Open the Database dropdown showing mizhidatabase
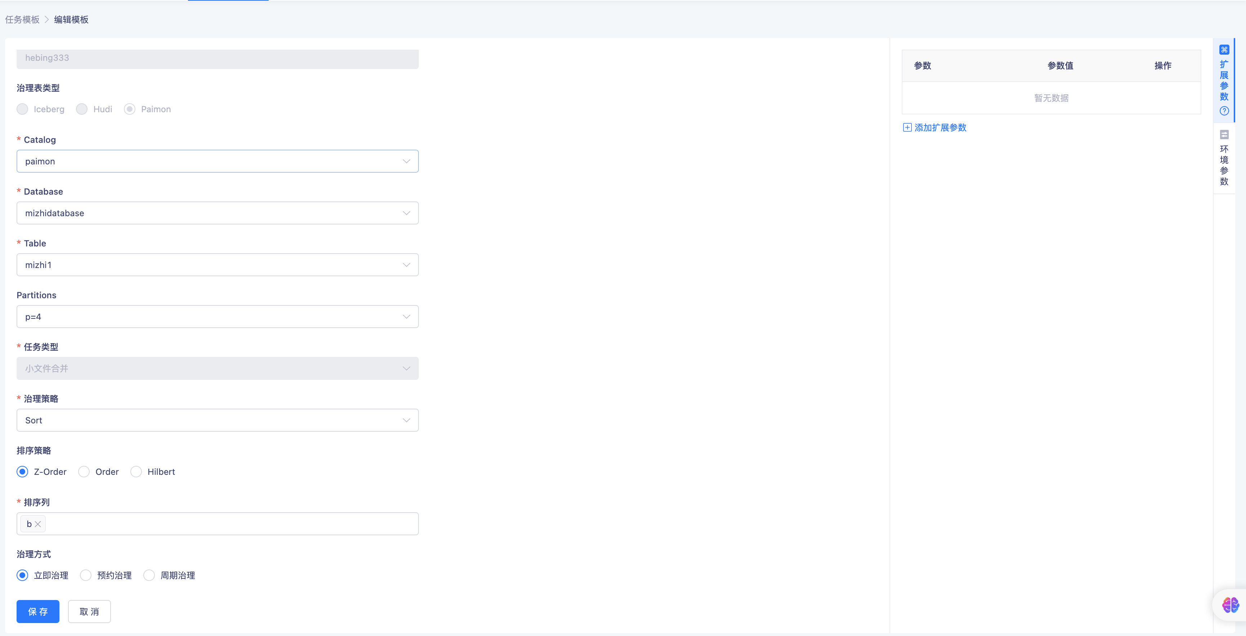The image size is (1246, 636). [x=218, y=213]
